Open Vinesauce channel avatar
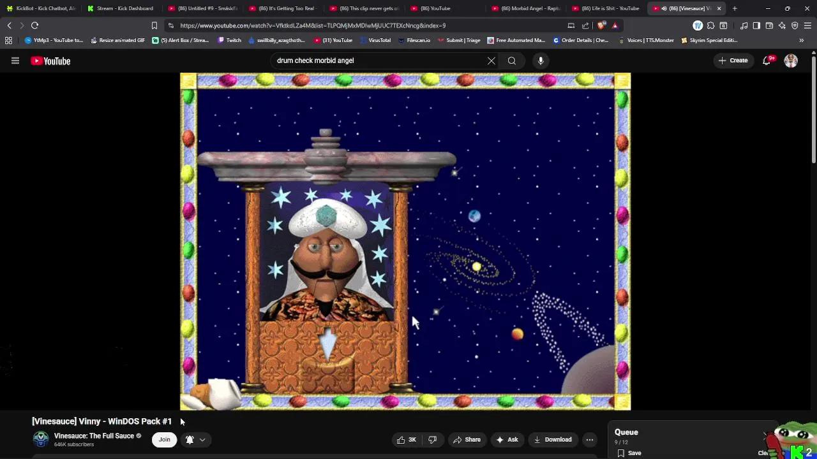 coord(41,439)
